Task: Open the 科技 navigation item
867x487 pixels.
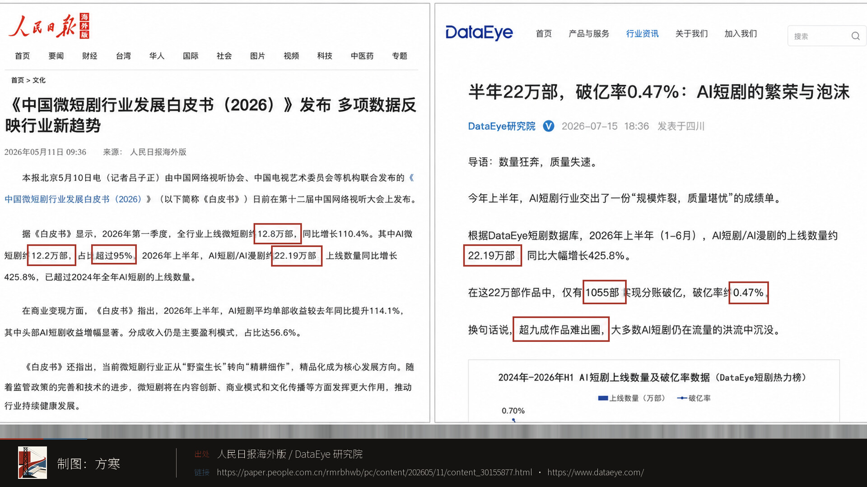Action: click(x=325, y=56)
